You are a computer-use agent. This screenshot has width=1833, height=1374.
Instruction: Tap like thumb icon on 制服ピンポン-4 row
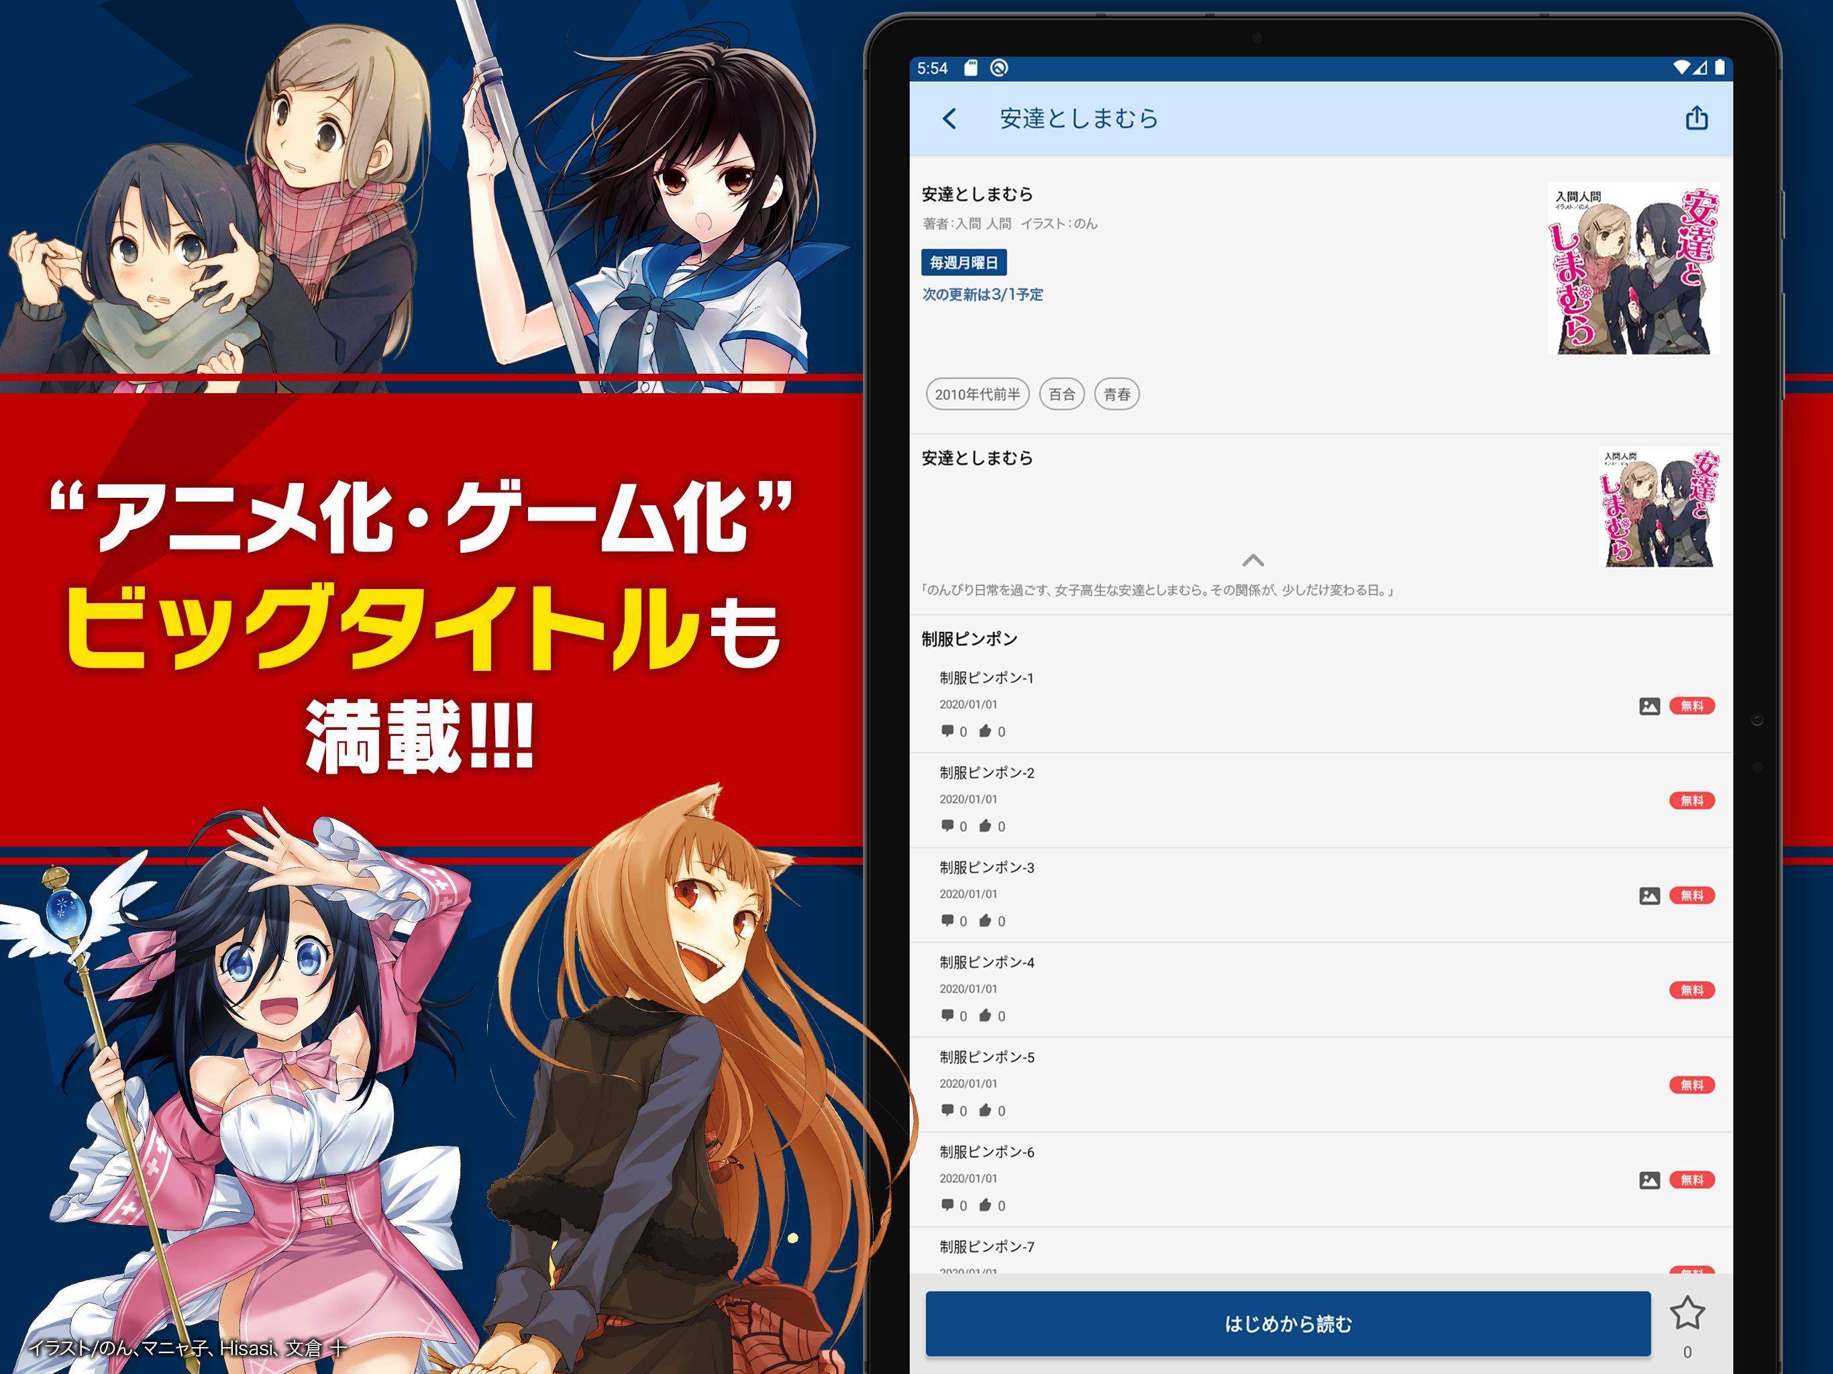coord(986,1015)
